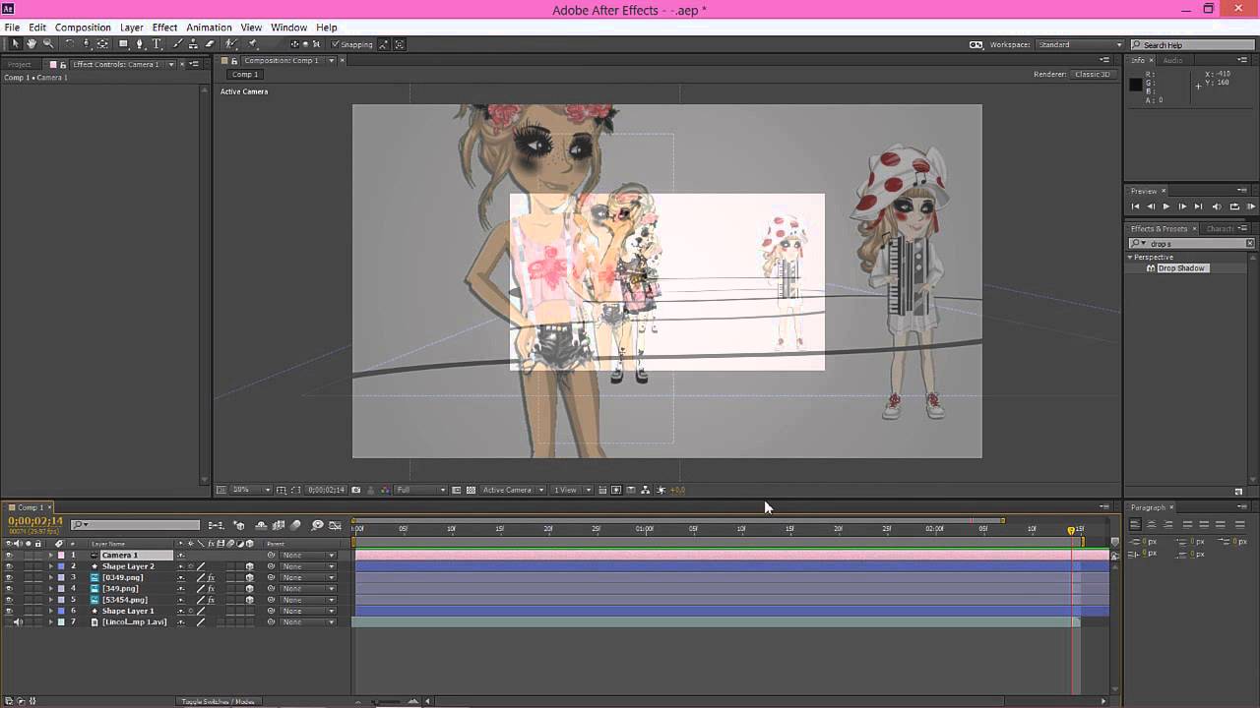This screenshot has width=1260, height=708.
Task: Click the pink label color of Camera 1
Action: coord(60,556)
